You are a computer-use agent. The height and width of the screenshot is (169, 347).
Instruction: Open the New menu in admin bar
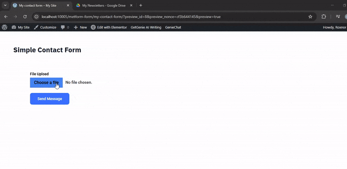pyautogui.click(x=80, y=27)
